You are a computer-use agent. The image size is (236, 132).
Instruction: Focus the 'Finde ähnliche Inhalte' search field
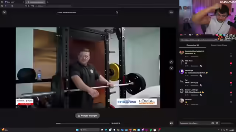[85, 12]
